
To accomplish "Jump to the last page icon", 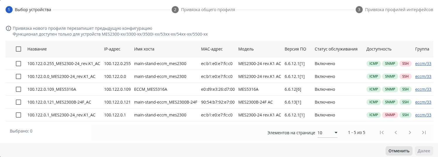I will coord(424,132).
